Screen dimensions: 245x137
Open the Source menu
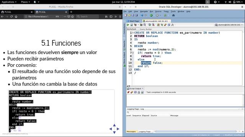158,11
